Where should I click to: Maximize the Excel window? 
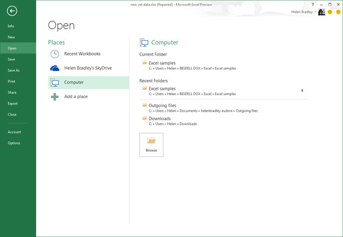[330, 4]
